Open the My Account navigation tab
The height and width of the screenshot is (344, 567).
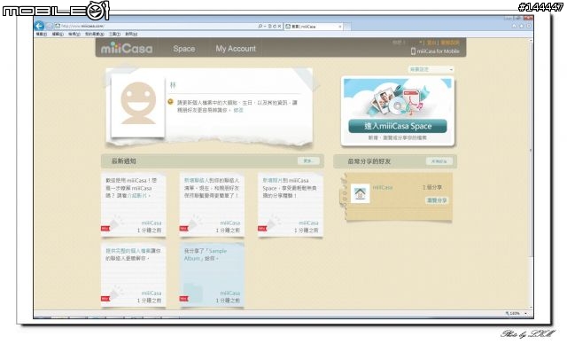pos(236,49)
